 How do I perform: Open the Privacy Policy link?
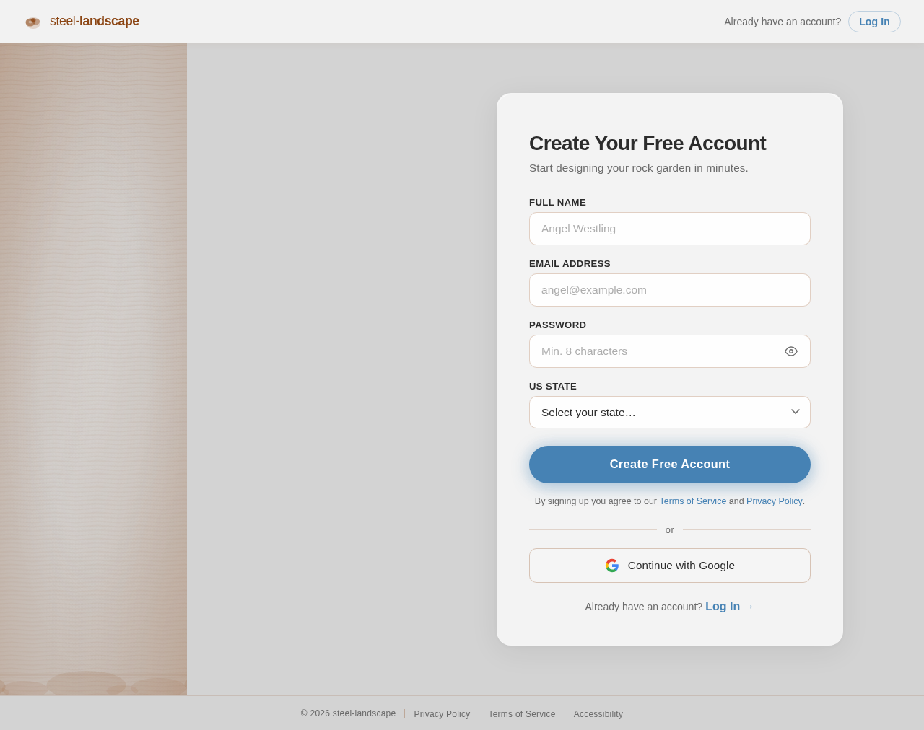[775, 500]
